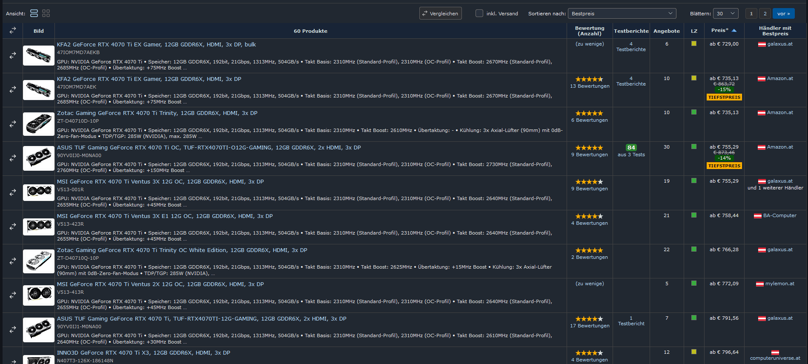Add ASUS TUF 90YV0IJ1 to comparison
The image size is (808, 364).
tap(13, 329)
